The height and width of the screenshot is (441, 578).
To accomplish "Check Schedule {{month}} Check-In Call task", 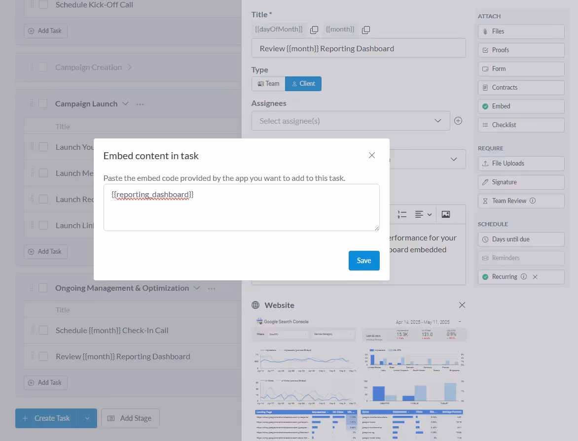I will pos(43,330).
